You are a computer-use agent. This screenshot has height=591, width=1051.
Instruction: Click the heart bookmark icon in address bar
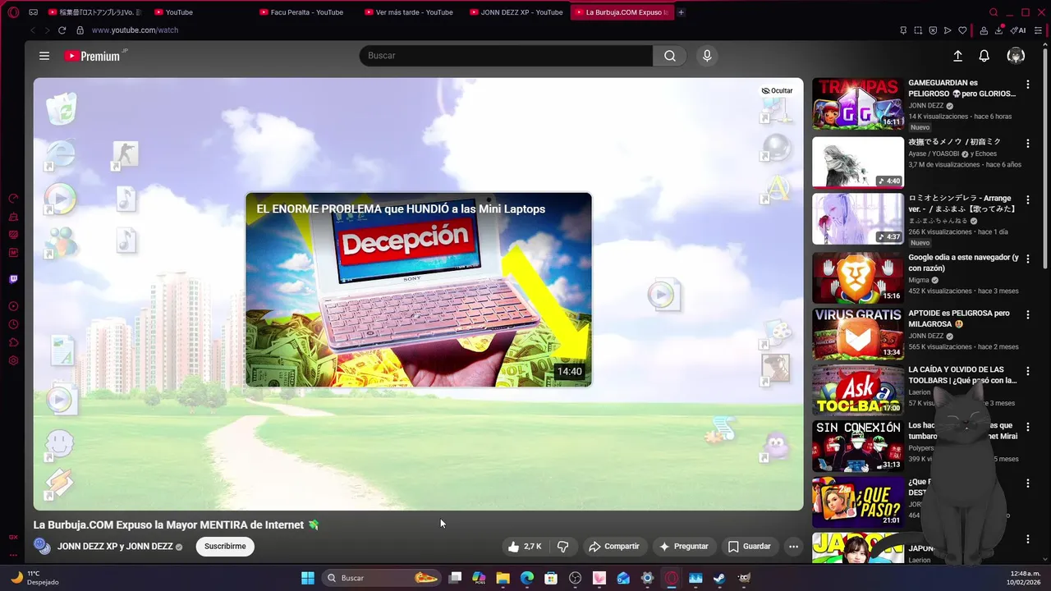pos(962,30)
